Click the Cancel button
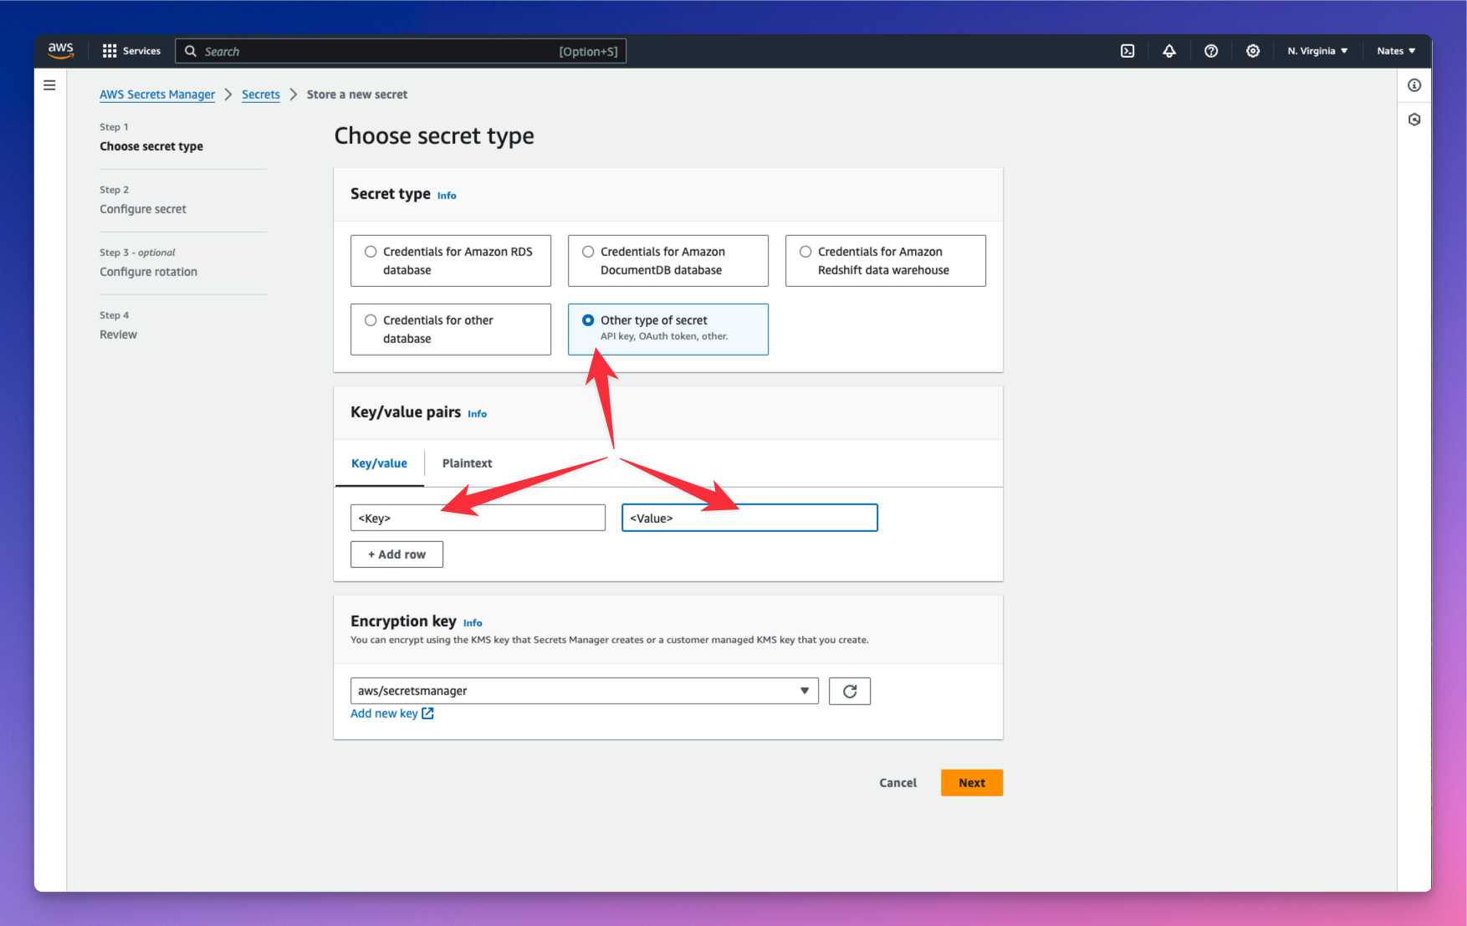Image resolution: width=1467 pixels, height=926 pixels. tap(897, 783)
